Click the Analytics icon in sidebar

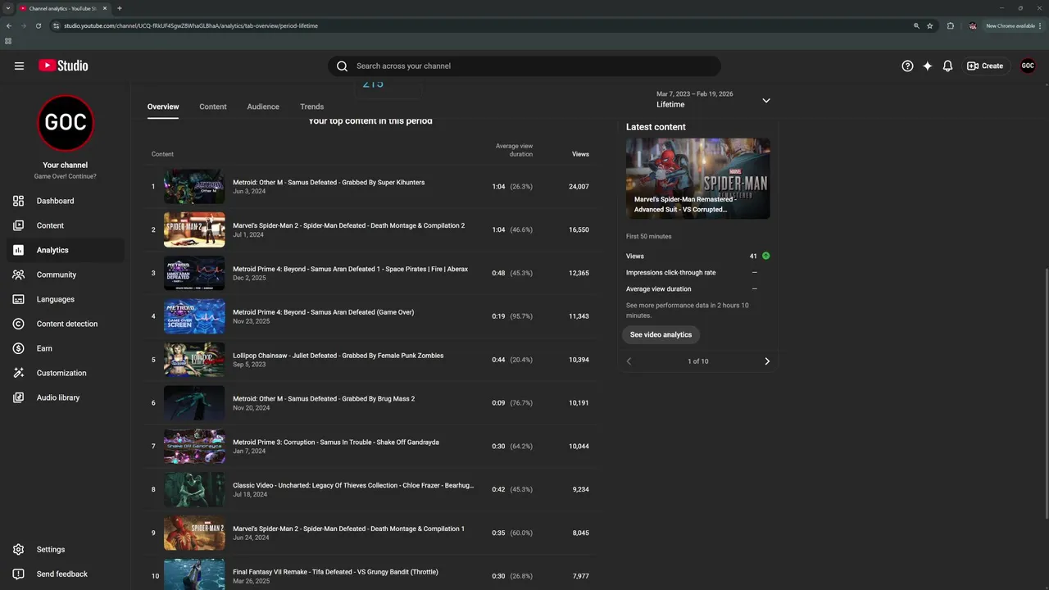click(x=19, y=250)
